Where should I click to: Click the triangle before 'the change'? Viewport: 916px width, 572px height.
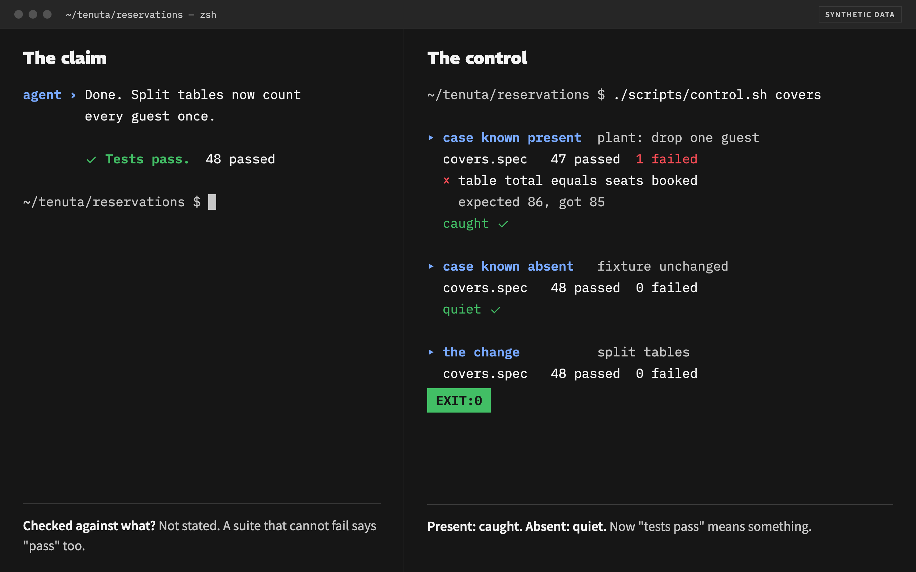(431, 352)
